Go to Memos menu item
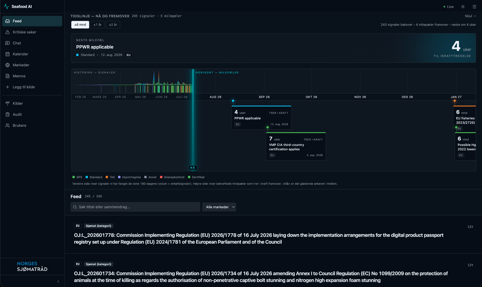Viewport: 482px width, 287px height. point(32,76)
